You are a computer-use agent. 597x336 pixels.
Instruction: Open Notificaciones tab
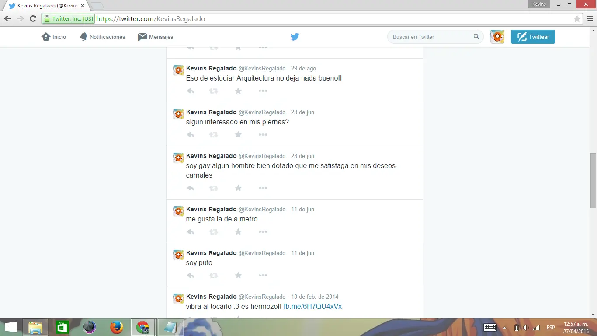coord(102,37)
